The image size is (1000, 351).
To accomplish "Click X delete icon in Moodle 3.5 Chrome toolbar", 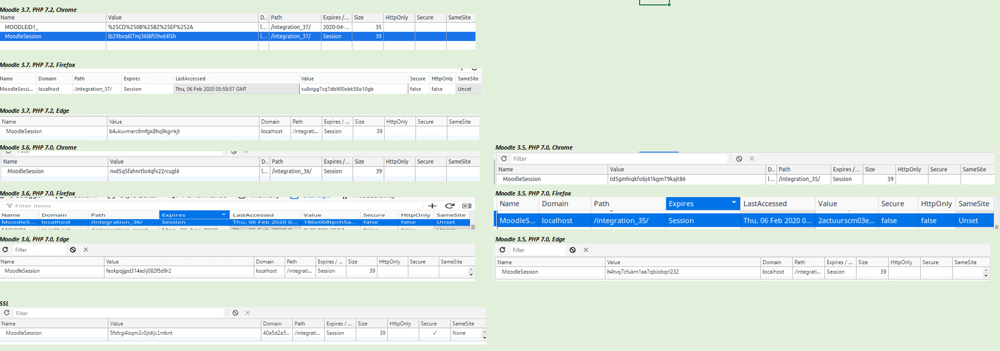I will pyautogui.click(x=751, y=159).
